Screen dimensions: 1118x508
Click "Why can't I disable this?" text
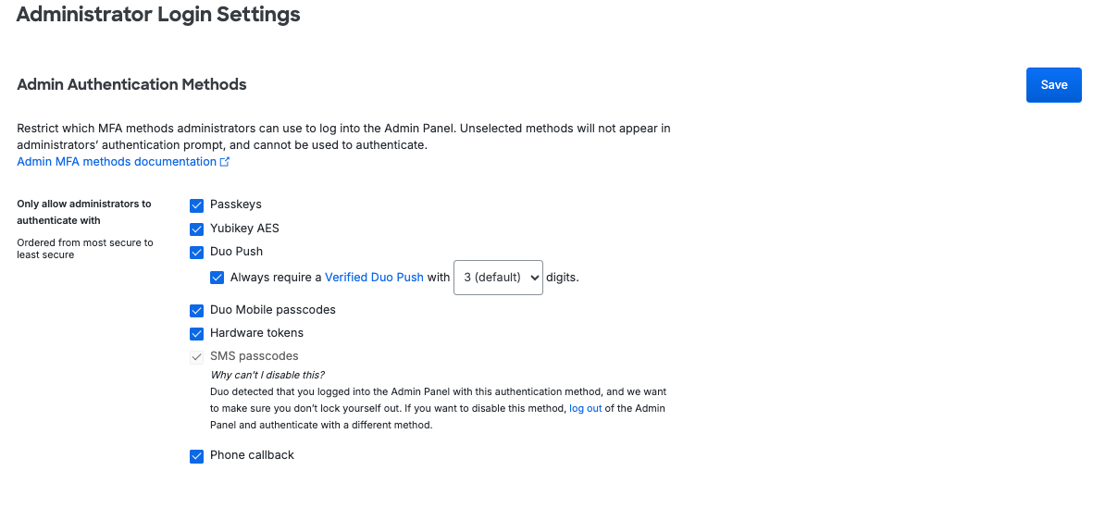pyautogui.click(x=267, y=375)
